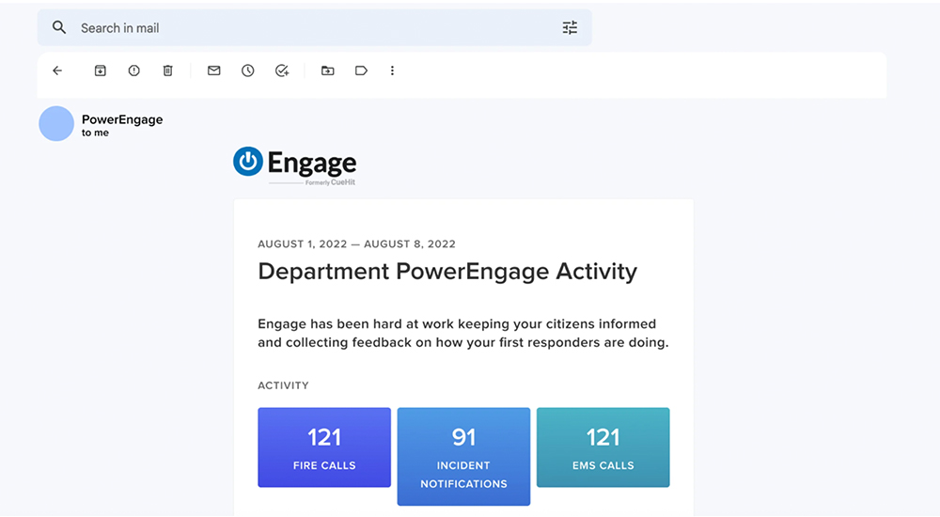Go back to inbox arrow

(57, 70)
